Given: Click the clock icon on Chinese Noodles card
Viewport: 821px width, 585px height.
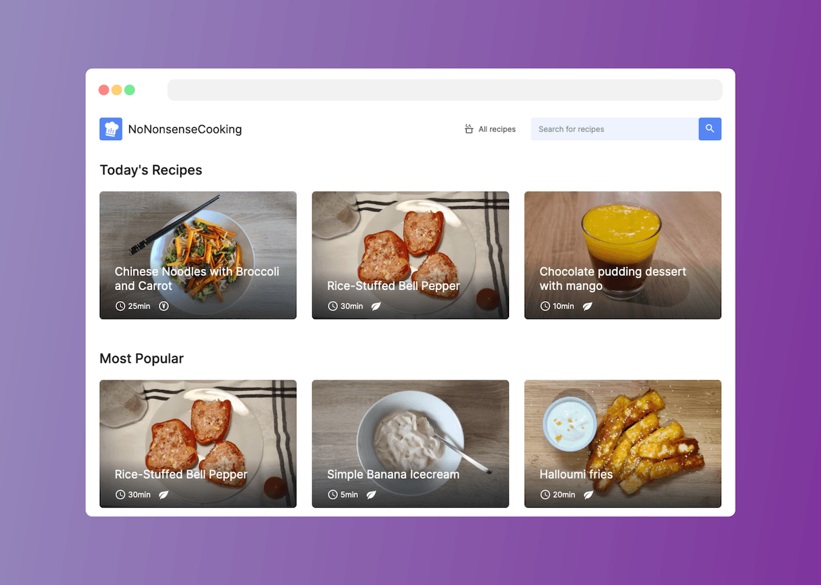Looking at the screenshot, I should [120, 306].
